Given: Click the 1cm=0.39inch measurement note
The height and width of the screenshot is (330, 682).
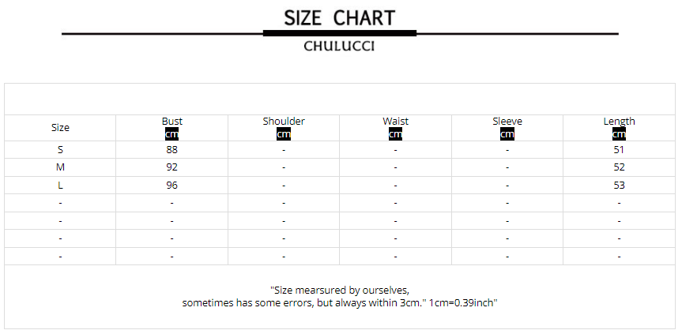Looking at the screenshot, I should (x=462, y=302).
